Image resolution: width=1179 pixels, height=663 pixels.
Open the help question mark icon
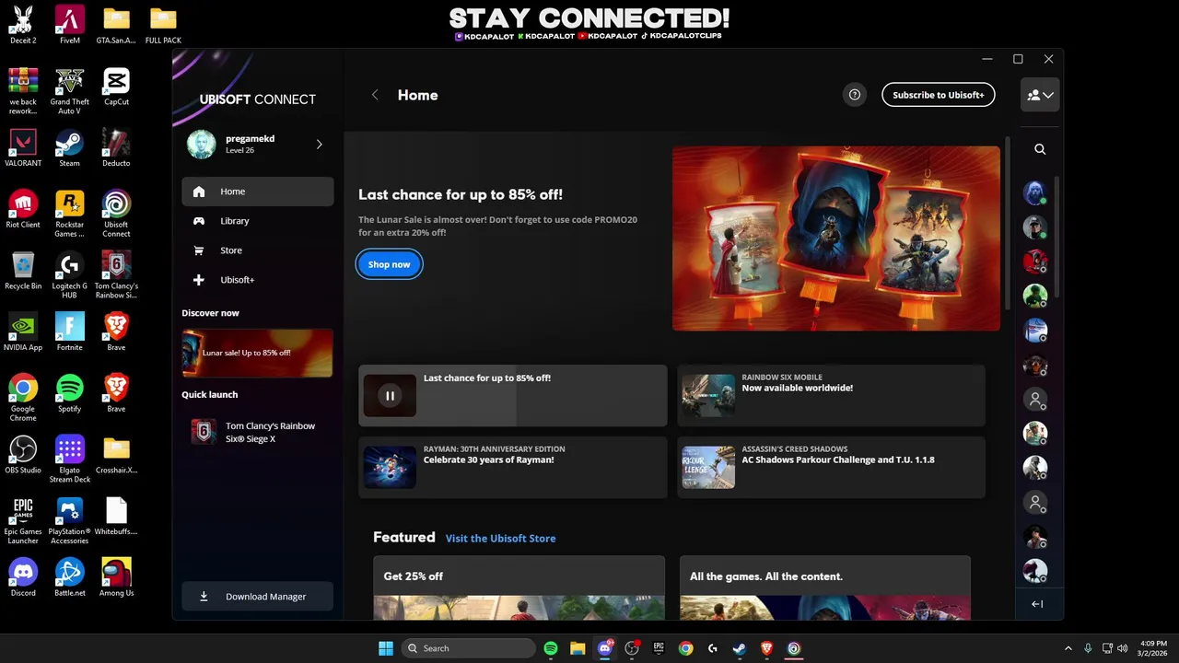point(855,95)
